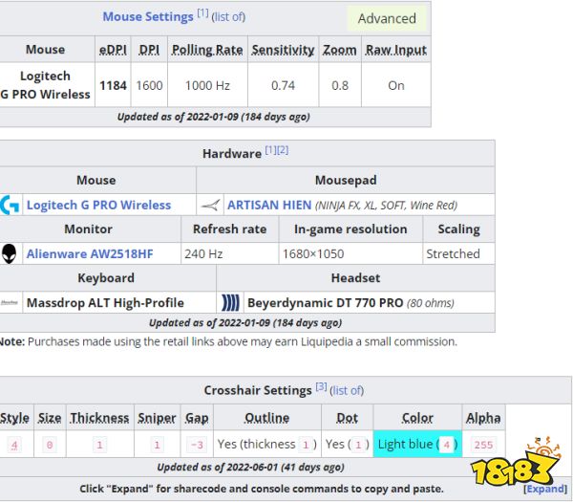This screenshot has width=573, height=502.
Task: Click the crosshair Style header
Action: (14, 418)
